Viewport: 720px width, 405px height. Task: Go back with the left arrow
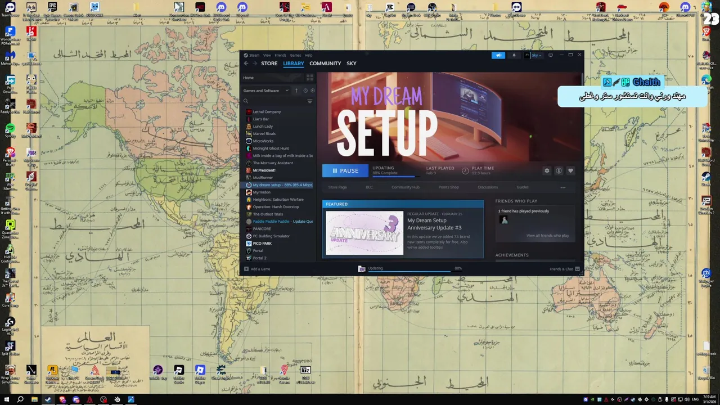coord(246,64)
